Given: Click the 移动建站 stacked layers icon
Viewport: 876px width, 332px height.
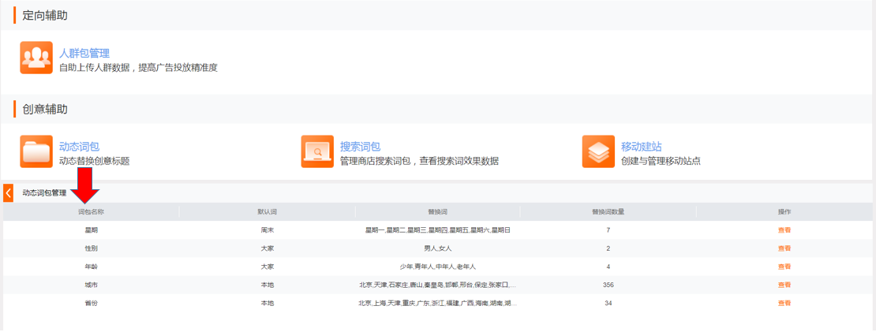Looking at the screenshot, I should [598, 151].
